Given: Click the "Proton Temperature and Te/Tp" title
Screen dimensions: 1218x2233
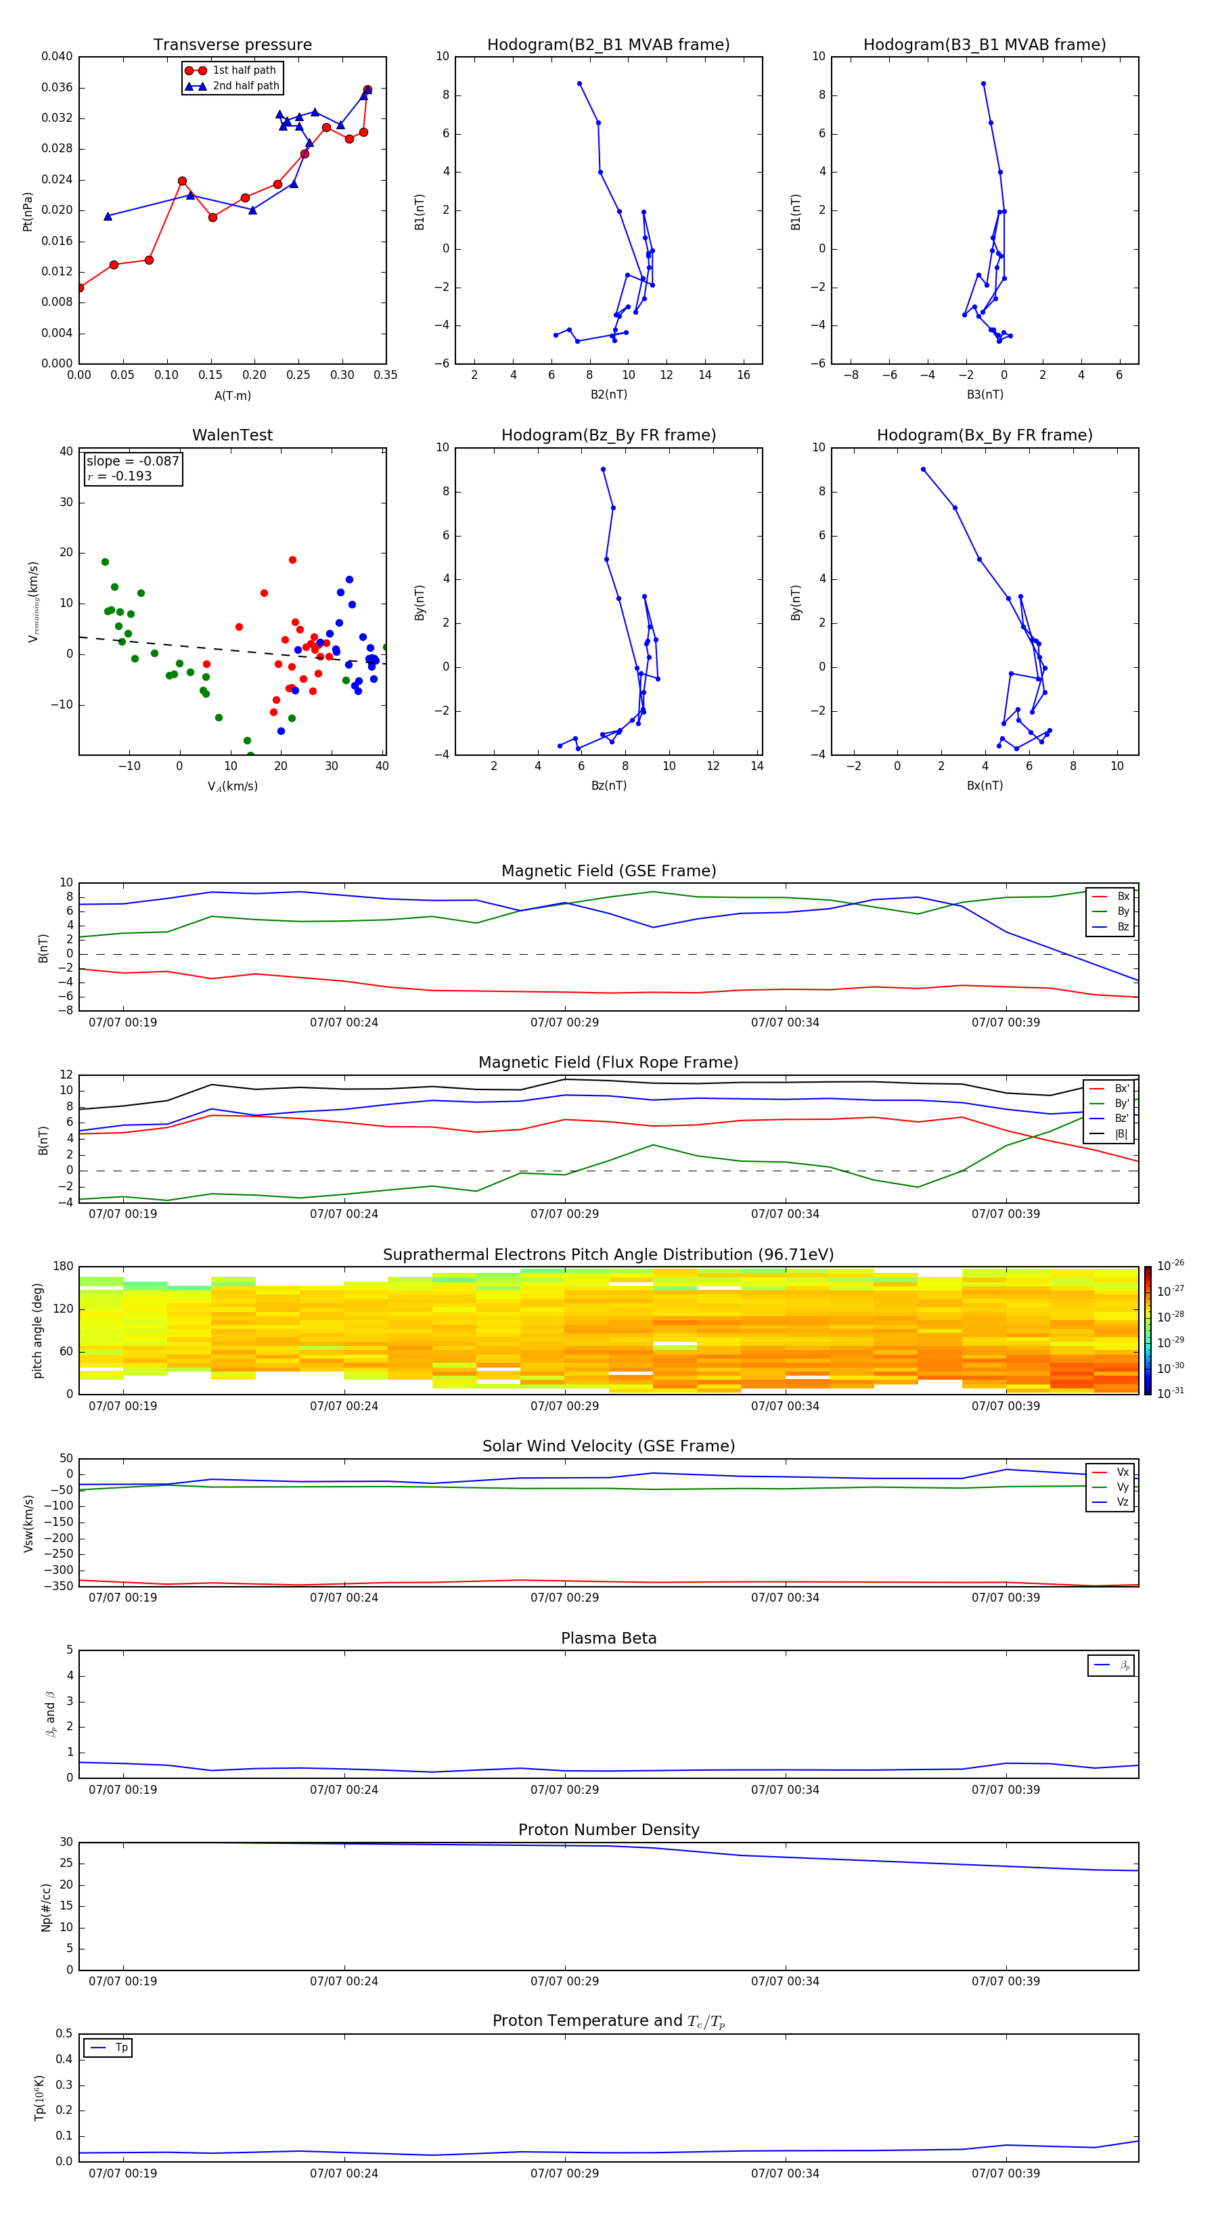Looking at the screenshot, I should click(608, 2021).
